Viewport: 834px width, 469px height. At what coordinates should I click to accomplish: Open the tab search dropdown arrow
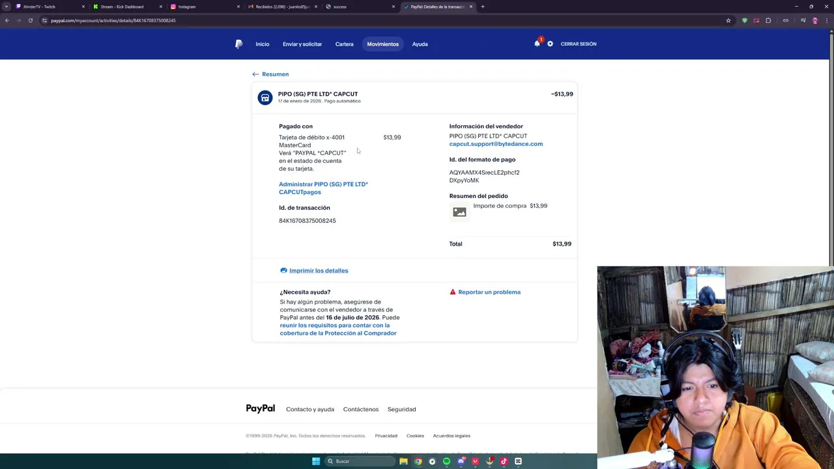tap(7, 7)
